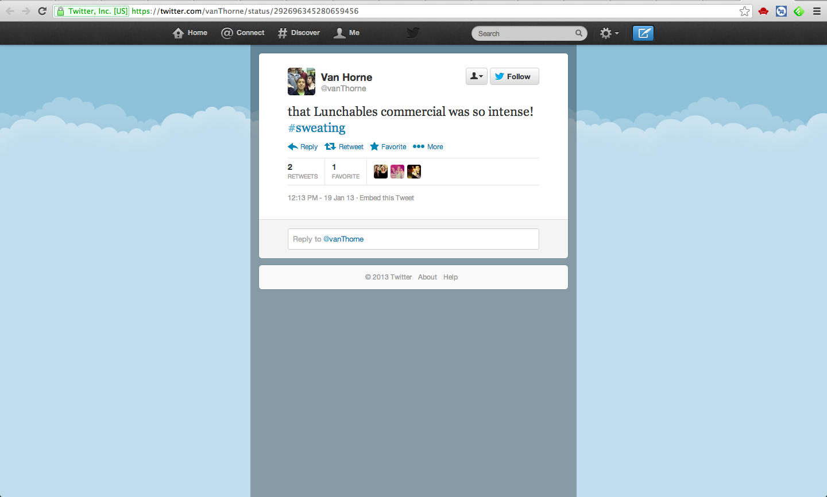This screenshot has height=497, width=827.
Task: Open the #sweating hashtag
Action: click(x=316, y=127)
